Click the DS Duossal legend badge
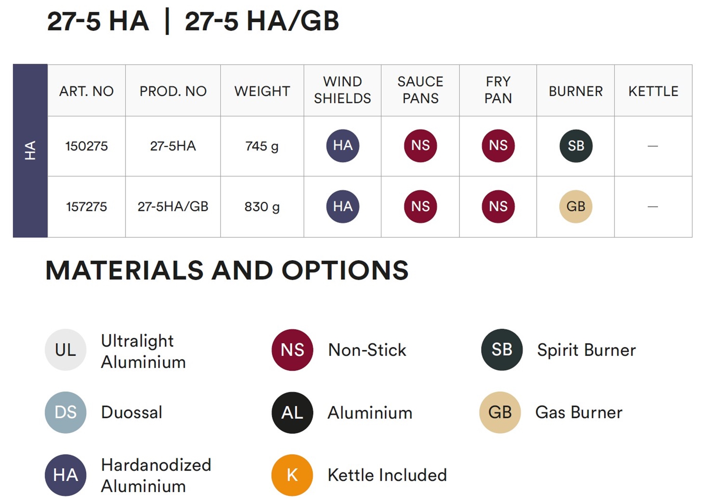 [x=65, y=412]
